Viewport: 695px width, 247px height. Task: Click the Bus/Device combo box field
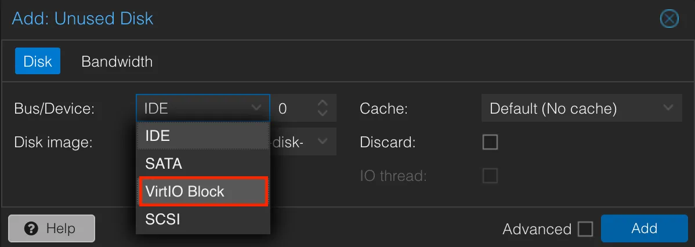[194, 108]
